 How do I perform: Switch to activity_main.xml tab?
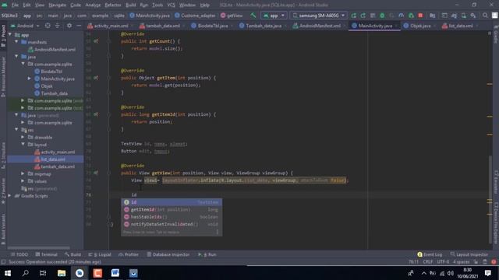(x=108, y=26)
